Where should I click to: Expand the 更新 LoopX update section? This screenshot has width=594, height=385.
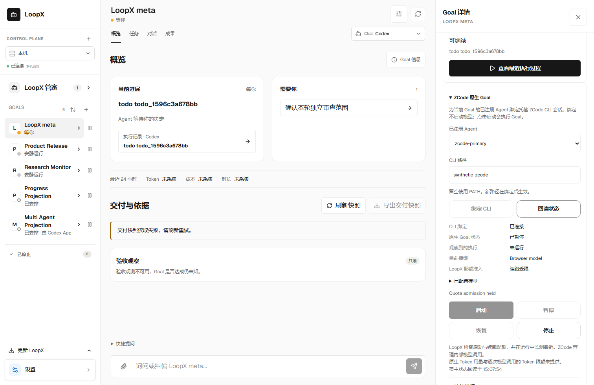pos(50,350)
